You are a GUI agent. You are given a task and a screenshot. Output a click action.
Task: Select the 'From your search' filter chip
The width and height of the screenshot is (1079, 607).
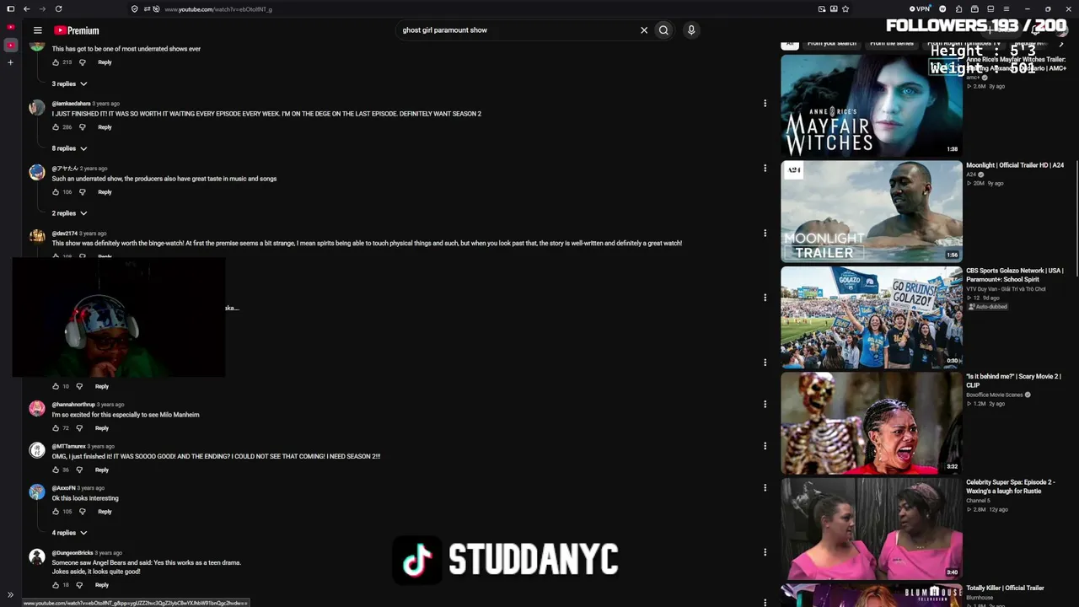pos(831,43)
